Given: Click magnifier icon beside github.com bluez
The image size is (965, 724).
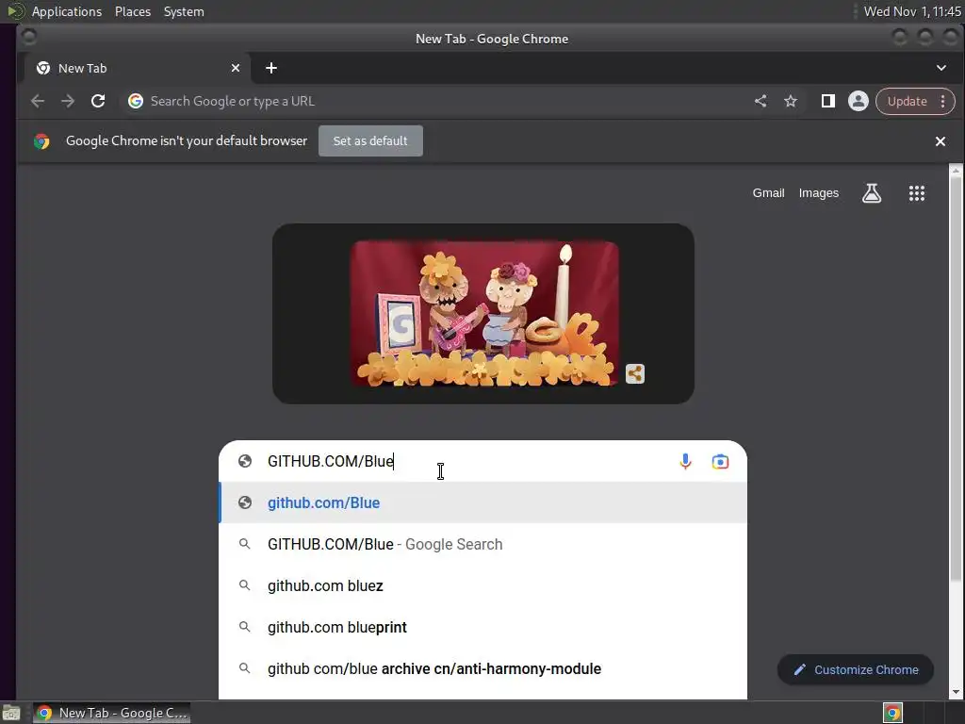Looking at the screenshot, I should [x=244, y=585].
